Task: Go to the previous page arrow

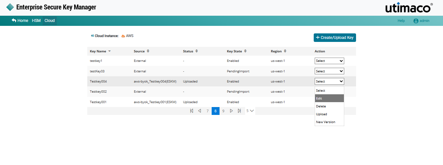Action: pyautogui.click(x=200, y=111)
